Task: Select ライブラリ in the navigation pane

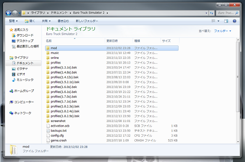Action: [19, 58]
